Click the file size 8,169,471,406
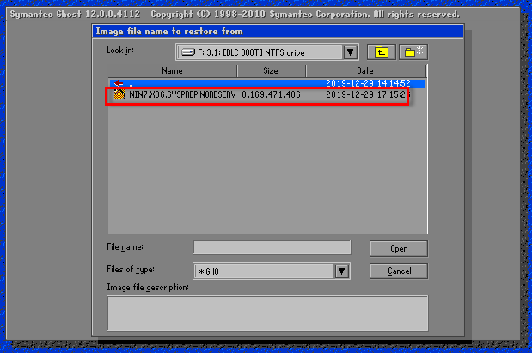532x353 pixels. 271,95
